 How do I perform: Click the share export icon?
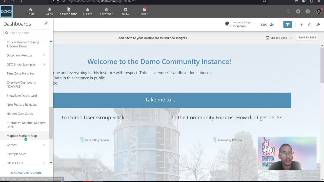pyautogui.click(x=310, y=25)
